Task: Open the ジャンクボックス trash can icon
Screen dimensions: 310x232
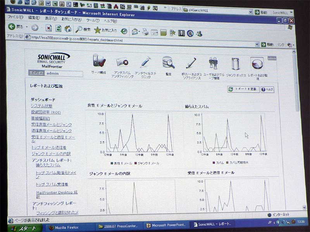Action: coord(236,64)
